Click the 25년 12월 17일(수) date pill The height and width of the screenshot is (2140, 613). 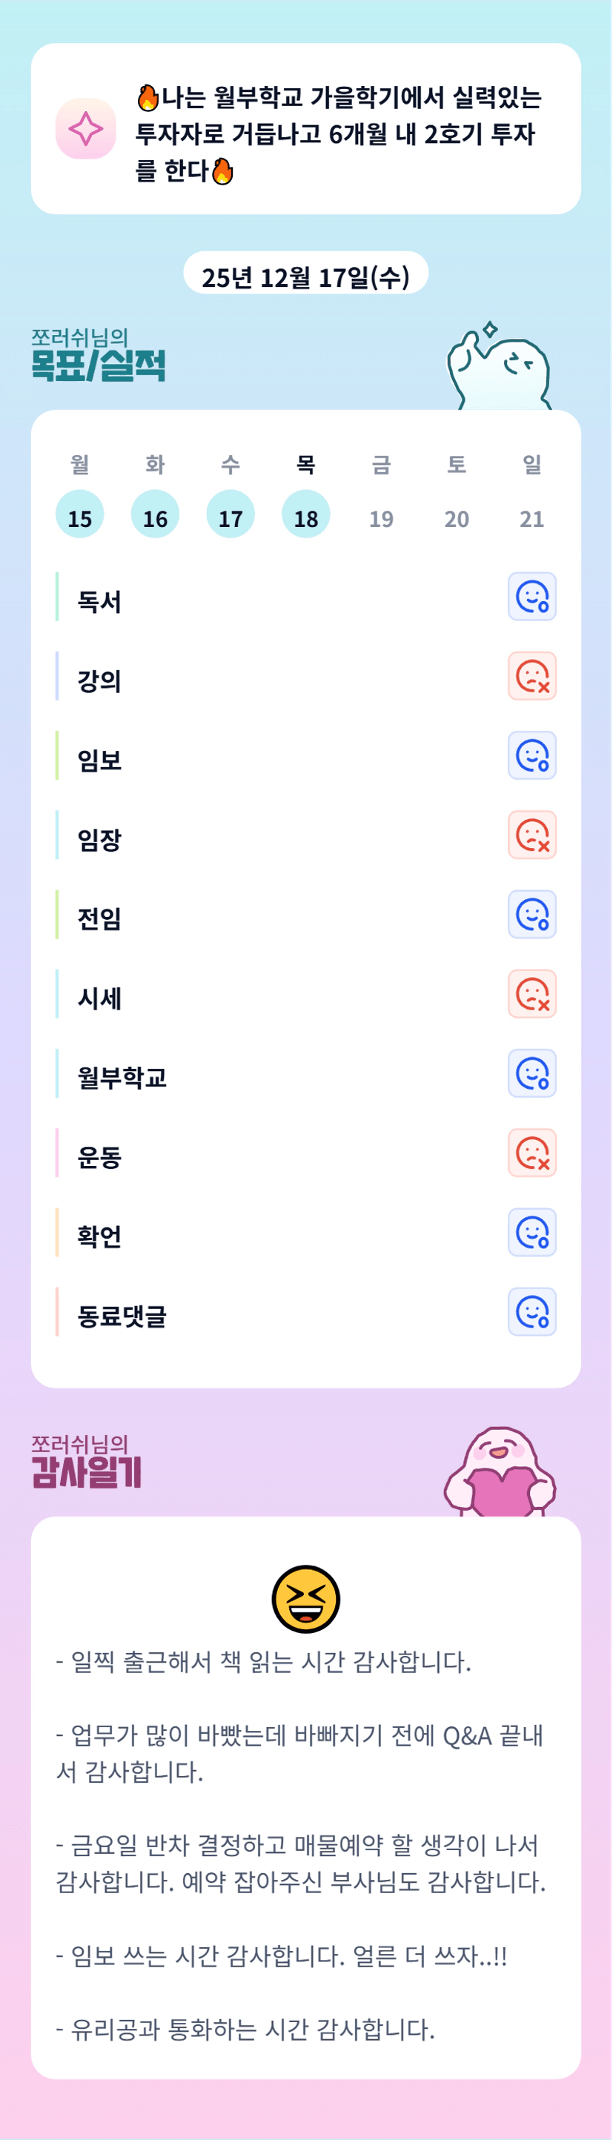305,274
